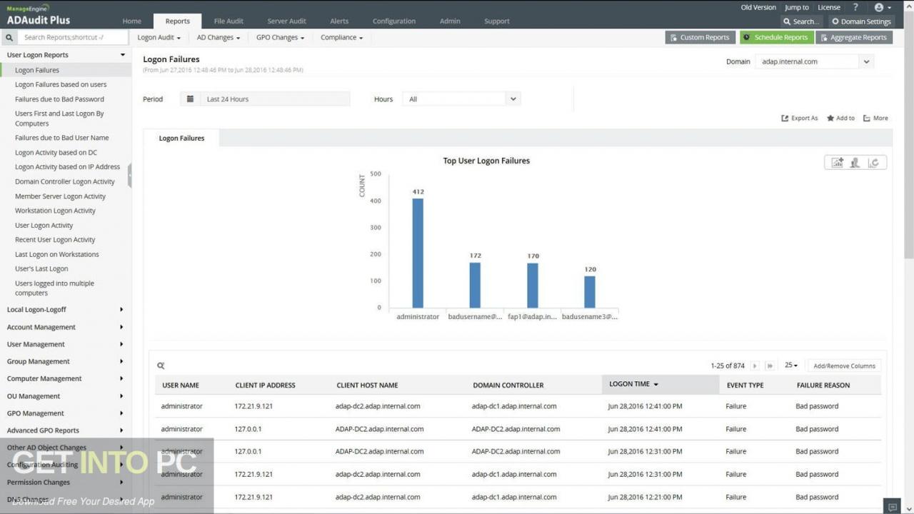914x514 pixels.
Task: Switch to the Admin tab
Action: 450,21
